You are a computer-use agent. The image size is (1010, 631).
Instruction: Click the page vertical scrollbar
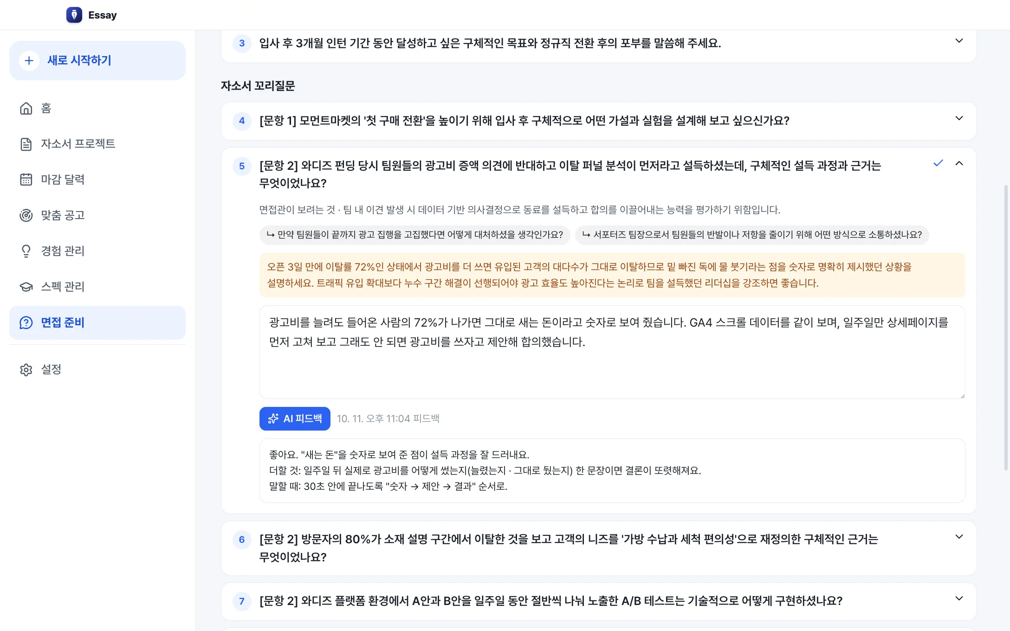pos(1006,328)
